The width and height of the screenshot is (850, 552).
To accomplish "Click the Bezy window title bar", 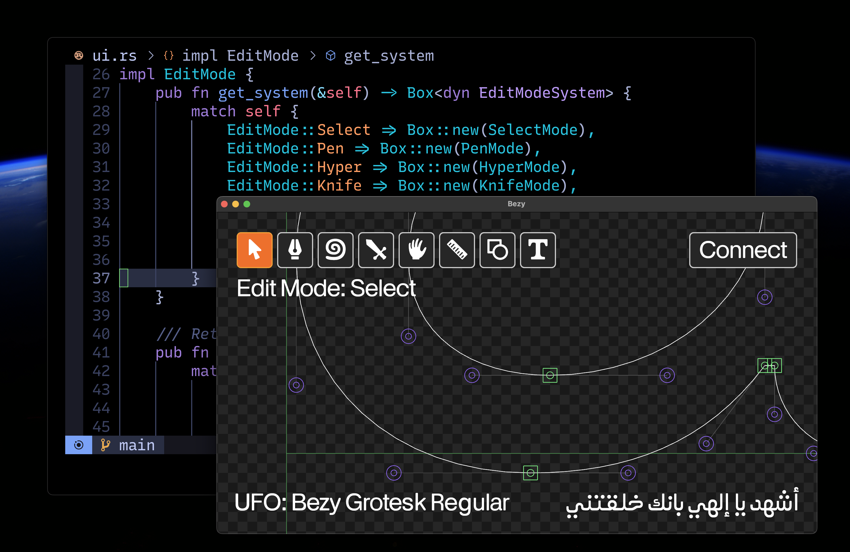I will tap(516, 204).
